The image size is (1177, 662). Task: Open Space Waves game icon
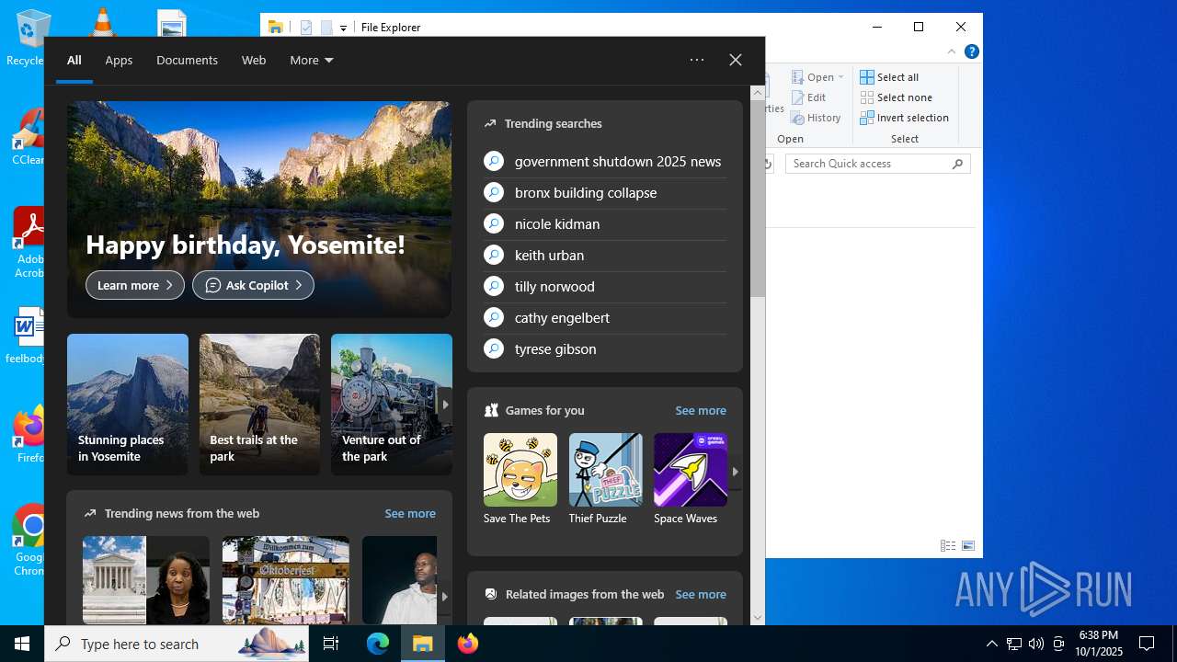coord(690,470)
